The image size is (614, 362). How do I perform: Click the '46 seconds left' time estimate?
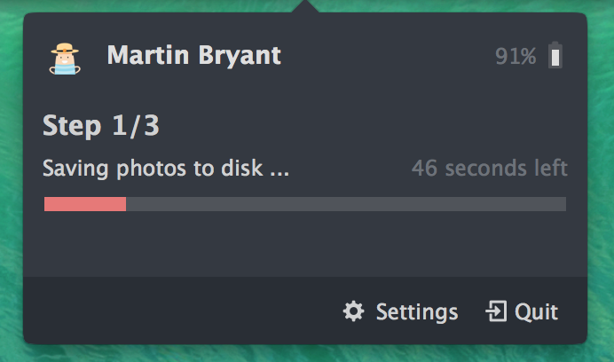[x=490, y=168]
